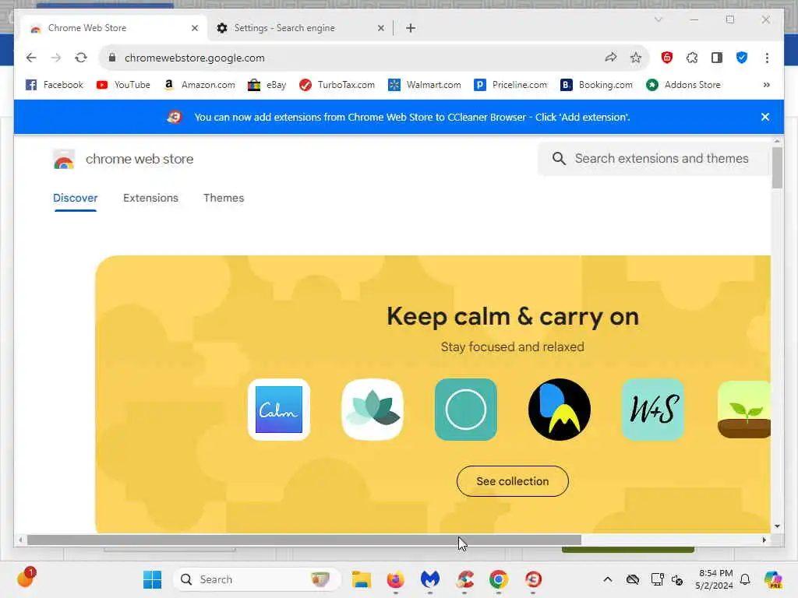Toggle the browser side panel icon

tap(717, 58)
